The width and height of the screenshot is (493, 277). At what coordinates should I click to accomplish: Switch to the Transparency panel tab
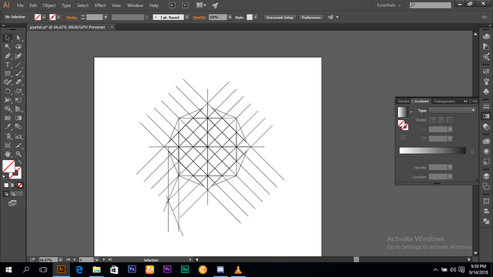(x=444, y=101)
